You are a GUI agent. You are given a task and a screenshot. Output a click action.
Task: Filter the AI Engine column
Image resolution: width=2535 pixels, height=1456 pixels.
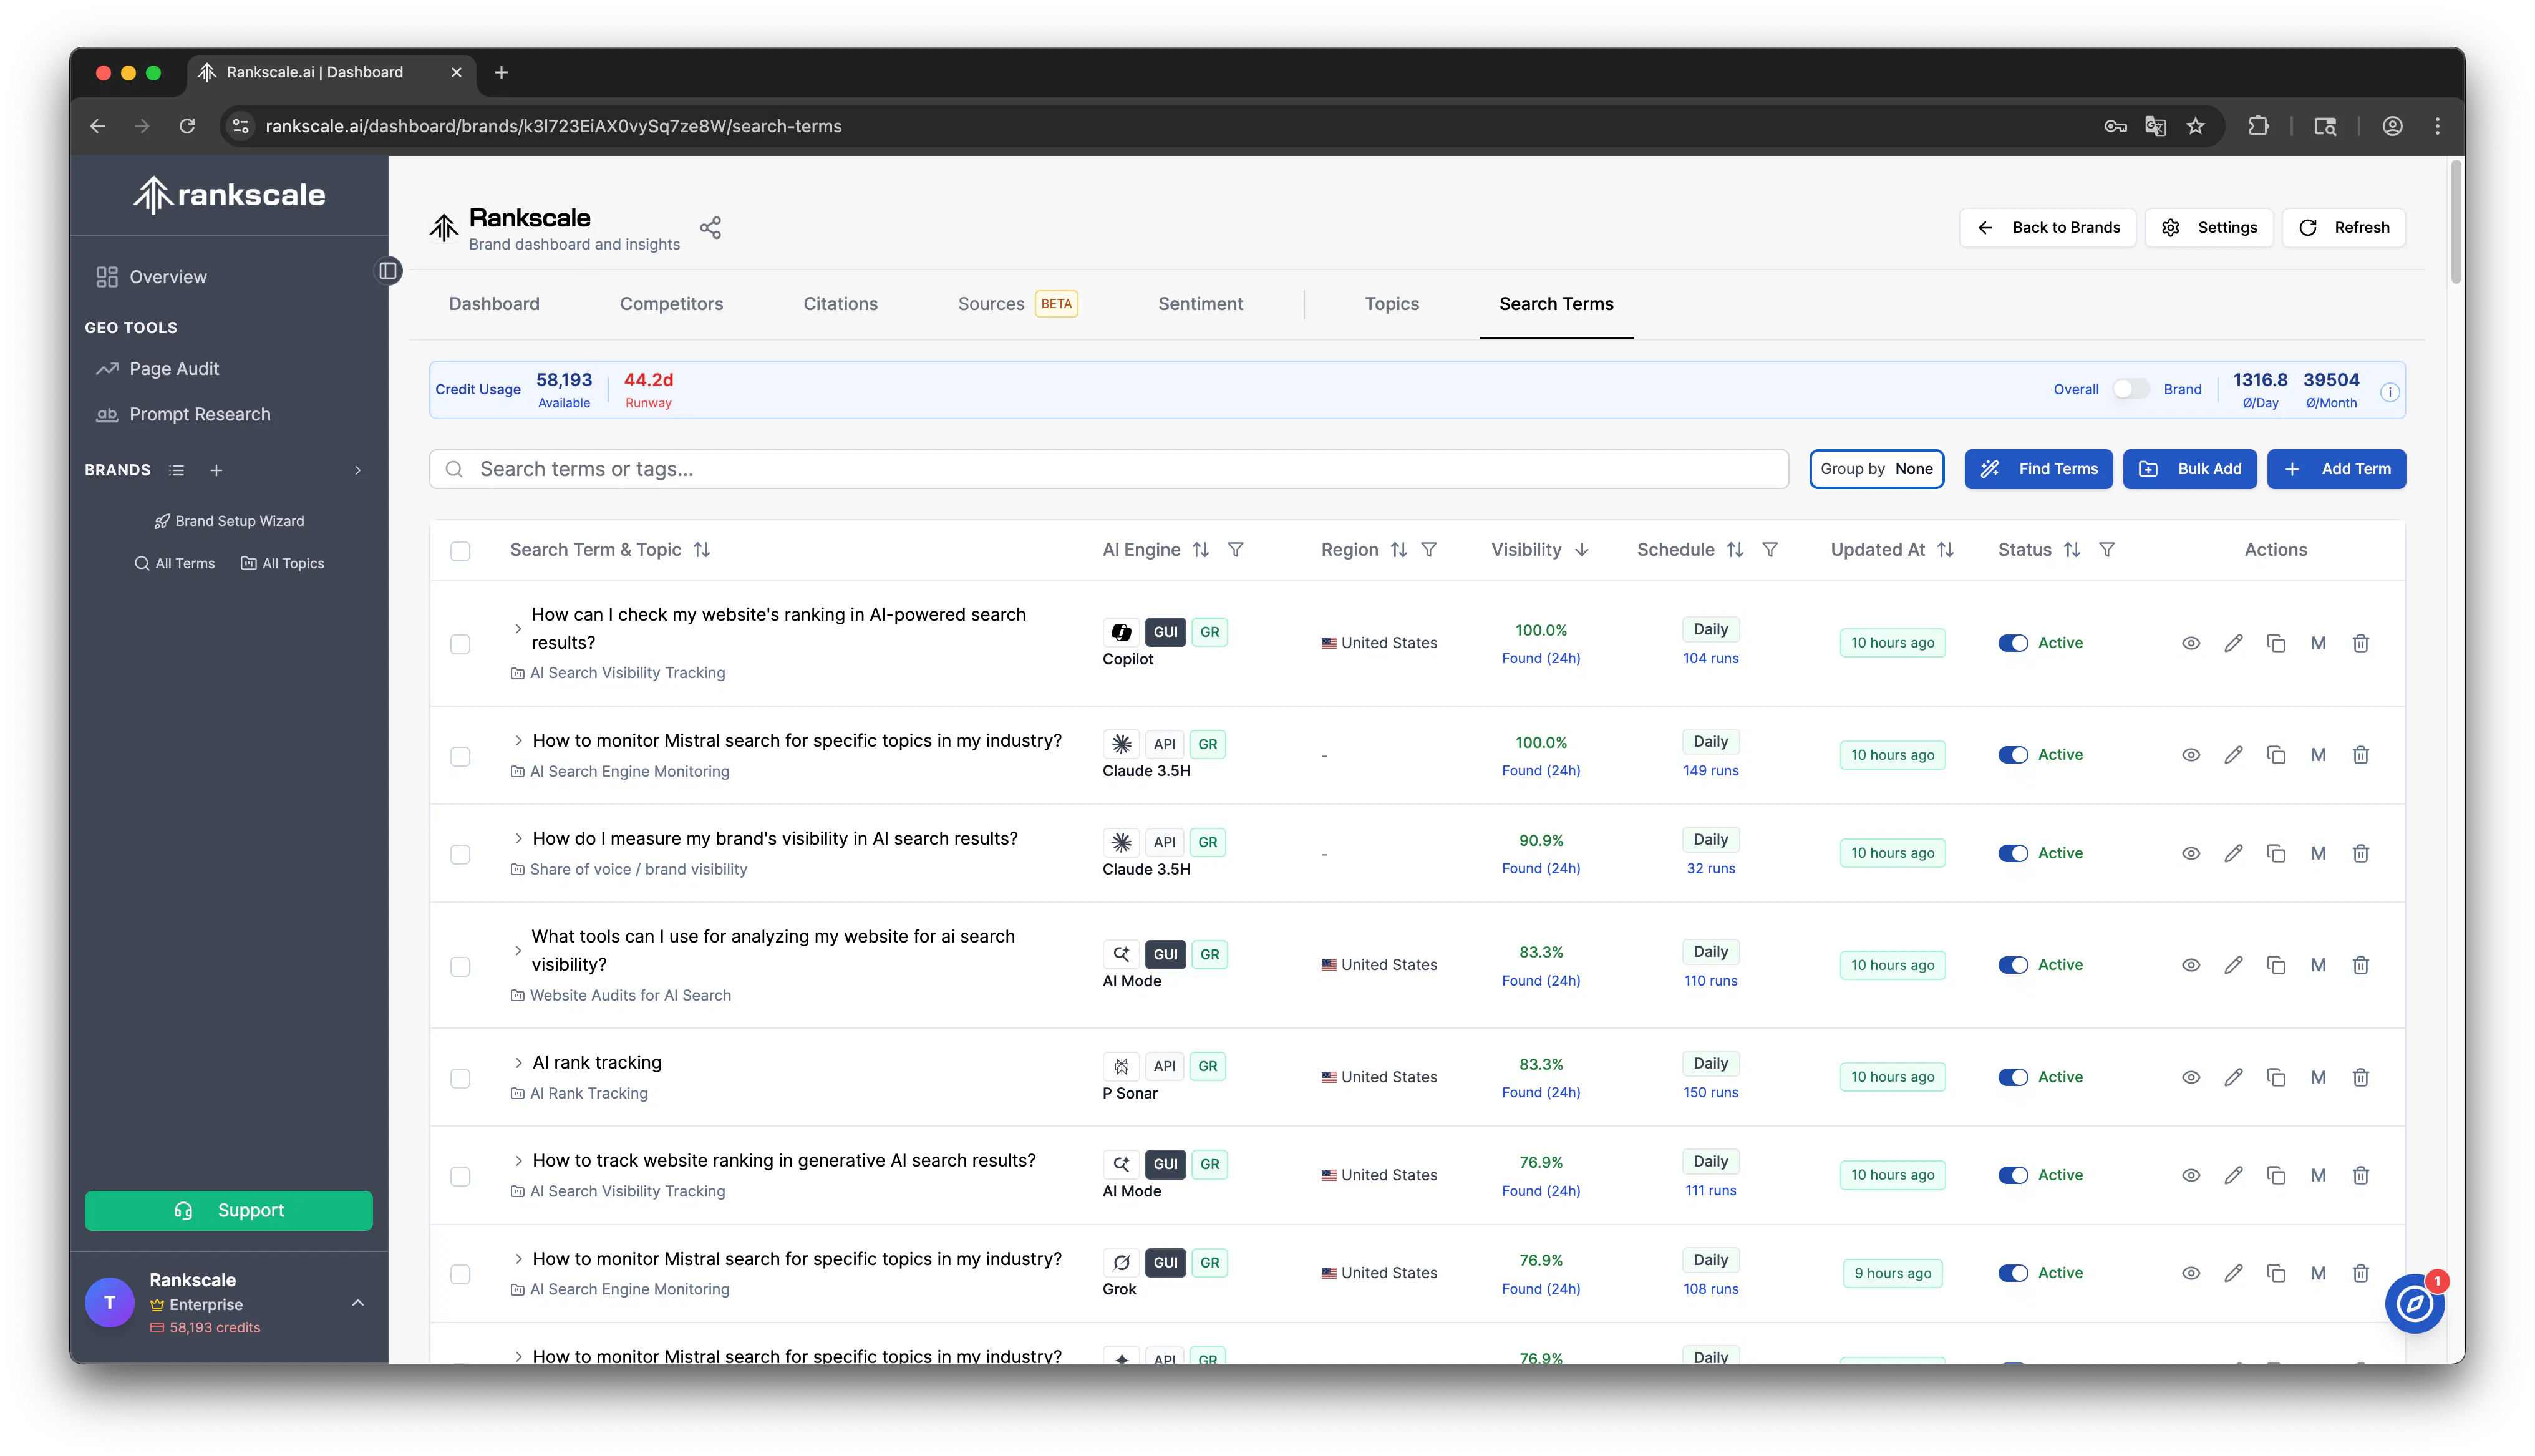pos(1236,550)
